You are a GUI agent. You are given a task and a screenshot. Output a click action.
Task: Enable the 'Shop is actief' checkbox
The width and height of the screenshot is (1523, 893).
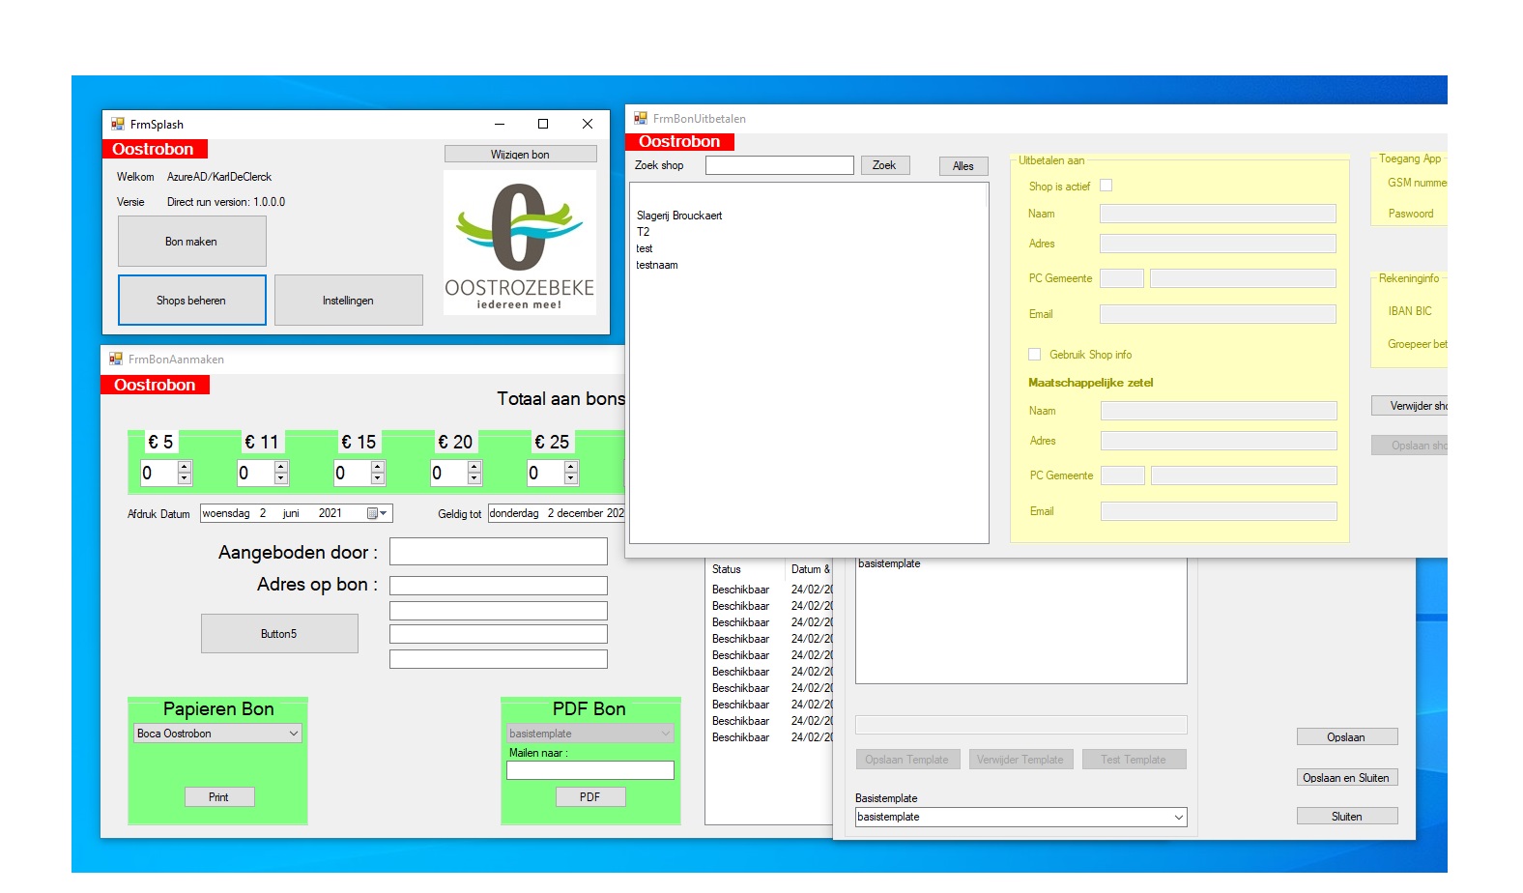point(1106,186)
